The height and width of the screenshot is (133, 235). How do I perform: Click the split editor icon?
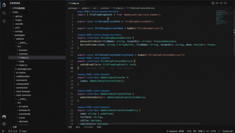pos(213,3)
